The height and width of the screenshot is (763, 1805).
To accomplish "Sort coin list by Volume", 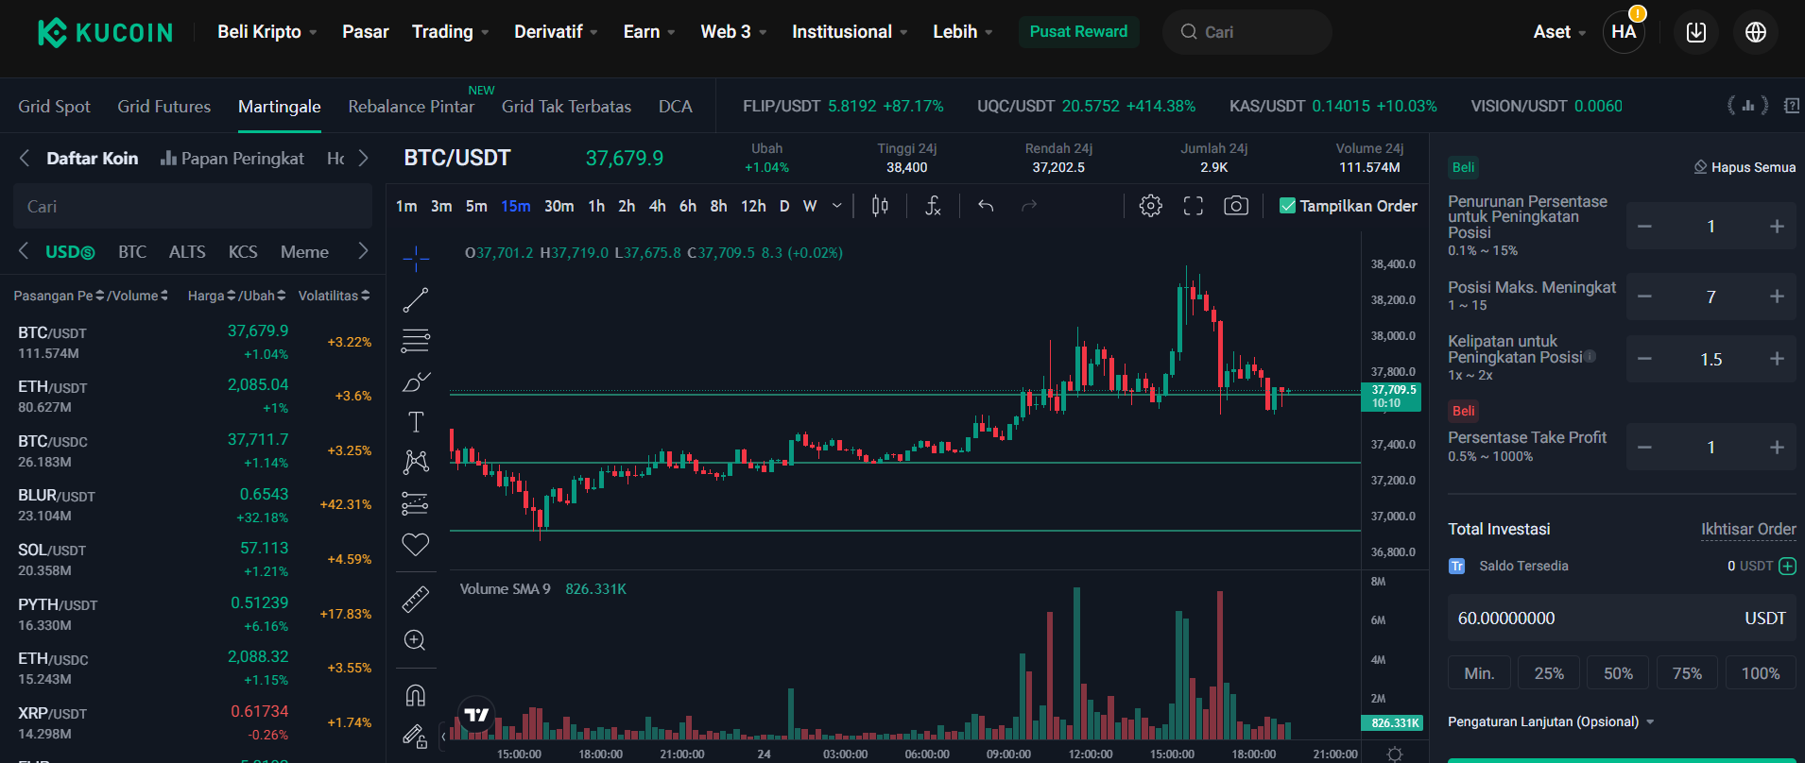I will (138, 296).
